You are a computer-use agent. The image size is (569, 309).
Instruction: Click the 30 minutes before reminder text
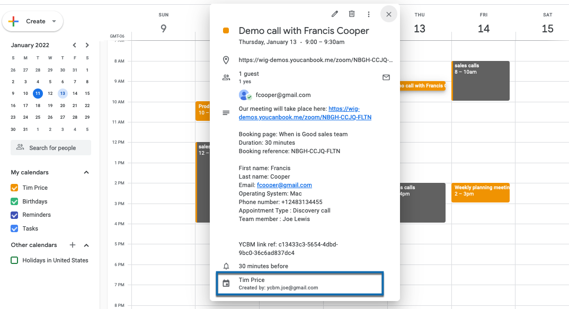[263, 266]
